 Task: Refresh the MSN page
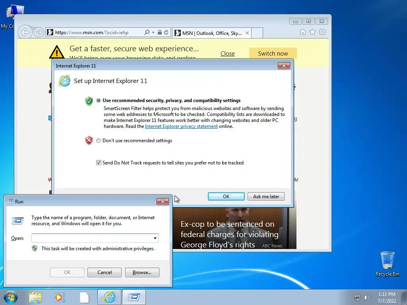[166, 33]
